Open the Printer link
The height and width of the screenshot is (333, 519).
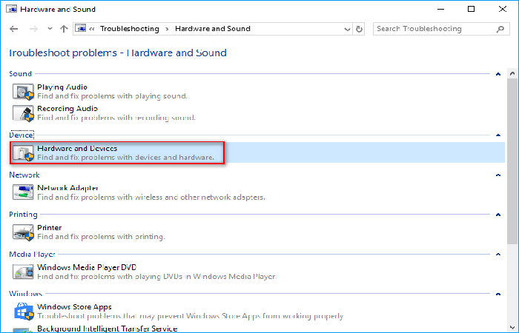click(x=50, y=228)
